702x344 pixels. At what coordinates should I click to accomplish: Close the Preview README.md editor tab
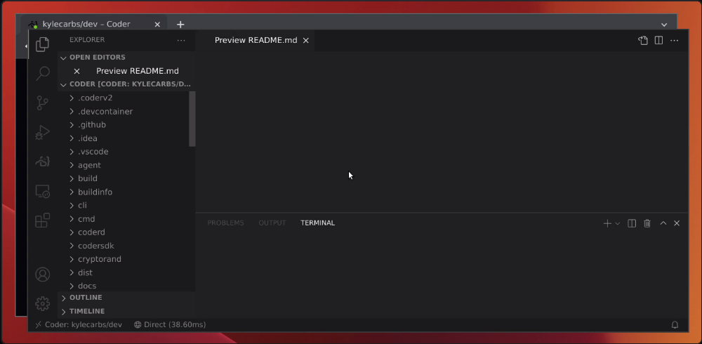coord(306,40)
